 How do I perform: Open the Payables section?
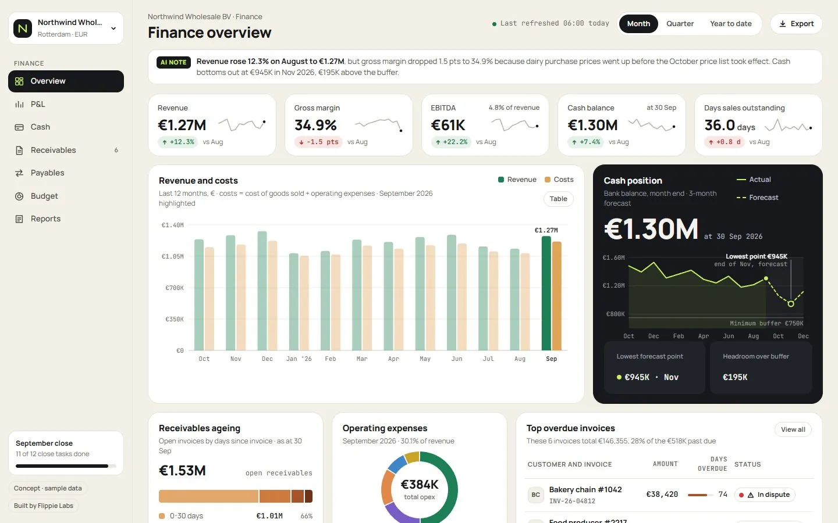coord(66,173)
